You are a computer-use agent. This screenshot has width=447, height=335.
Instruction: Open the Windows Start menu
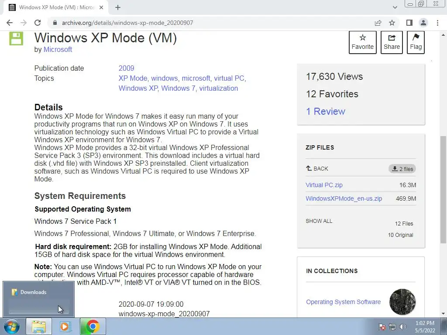click(11, 326)
